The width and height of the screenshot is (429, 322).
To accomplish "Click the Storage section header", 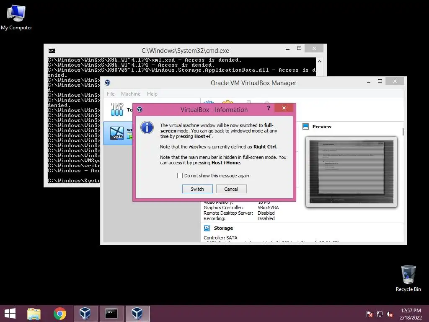I will tap(223, 228).
